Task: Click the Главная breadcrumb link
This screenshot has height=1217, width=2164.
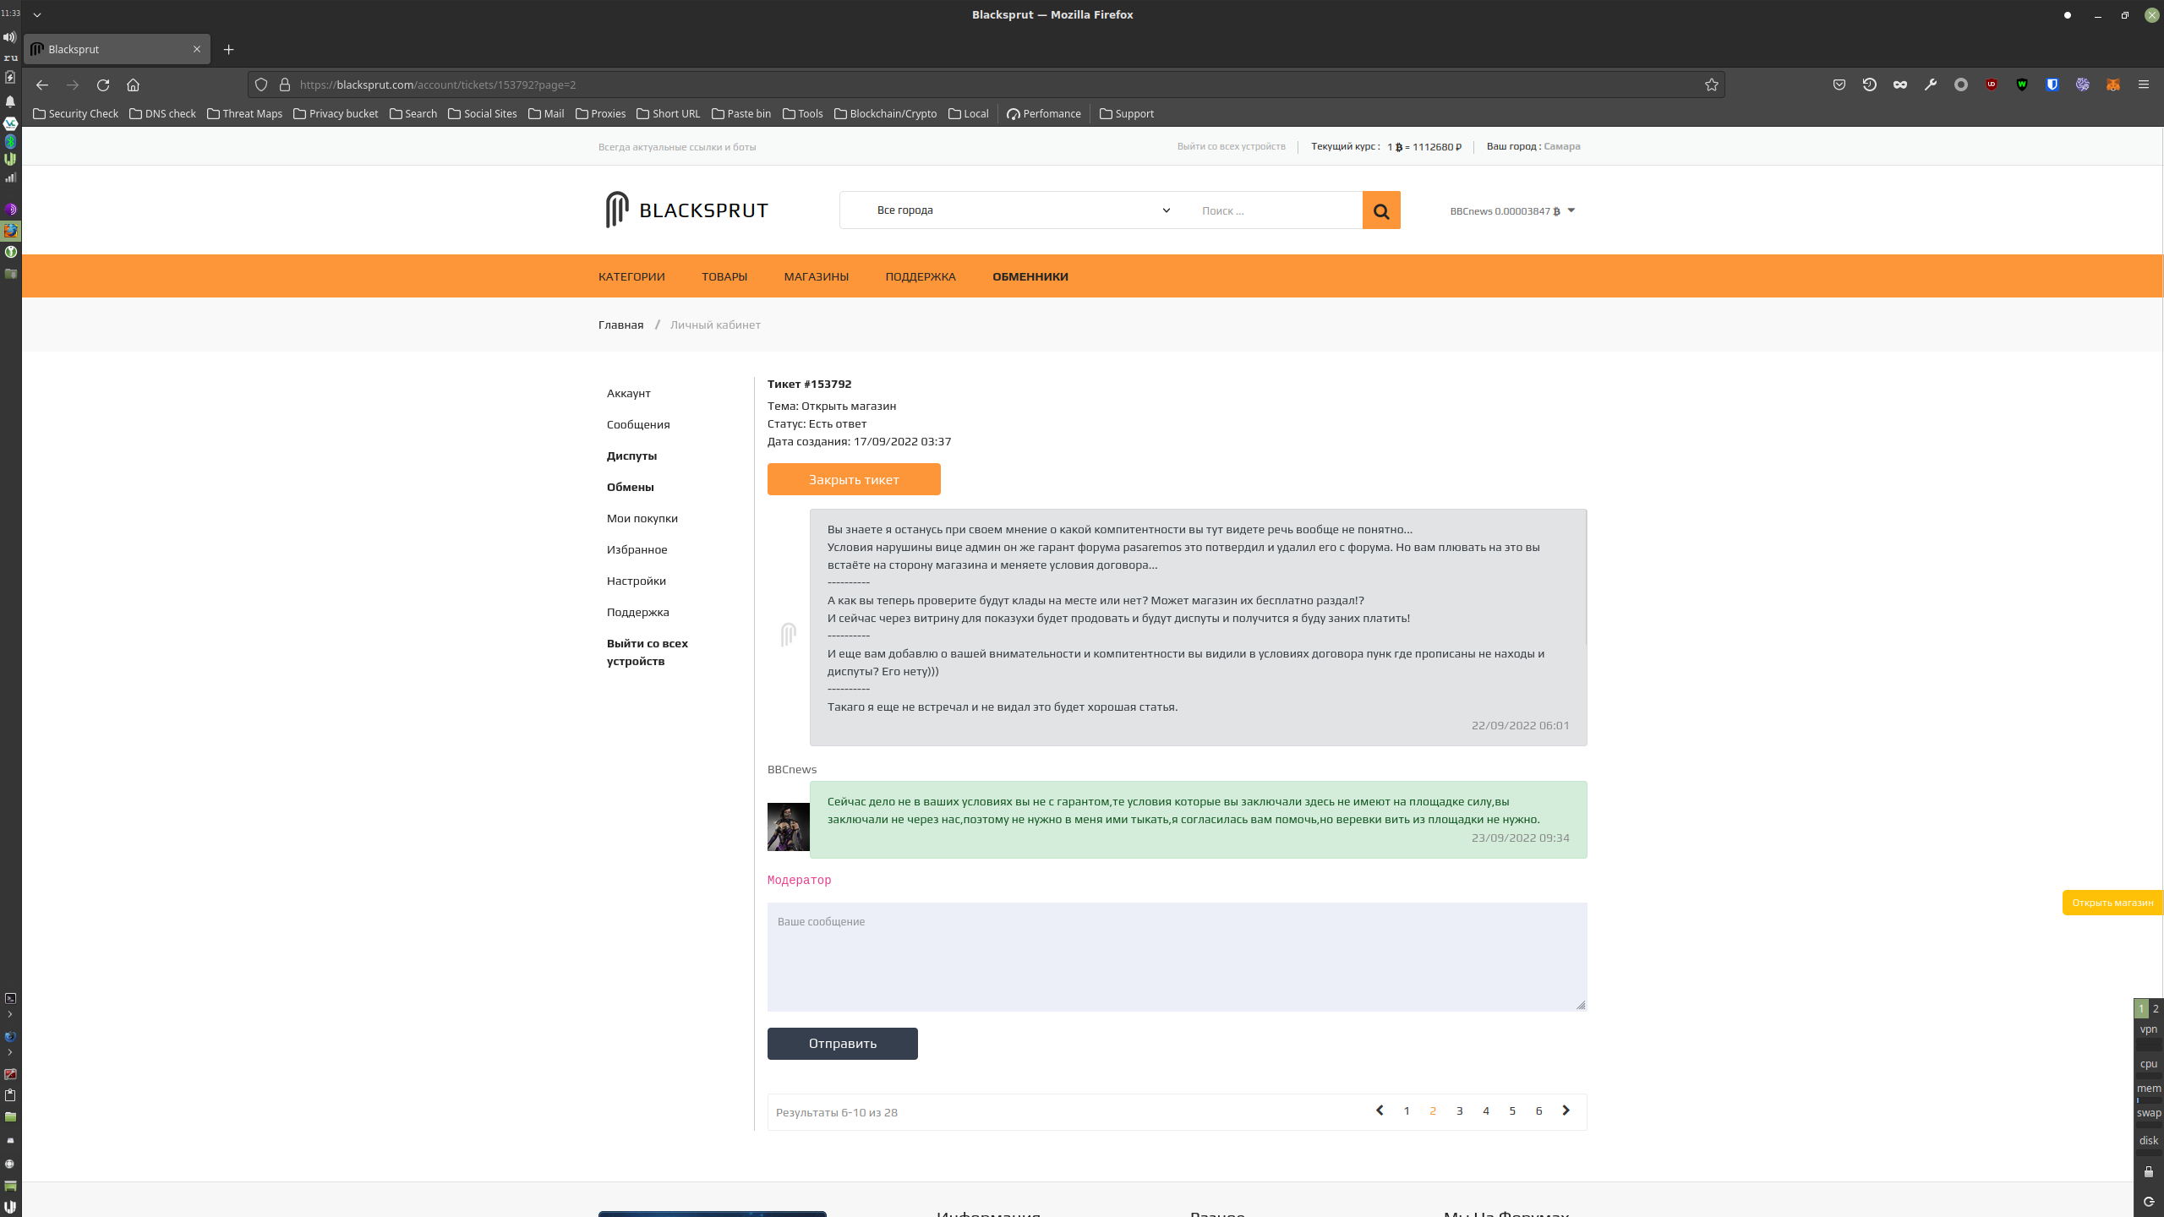Action: coord(620,325)
